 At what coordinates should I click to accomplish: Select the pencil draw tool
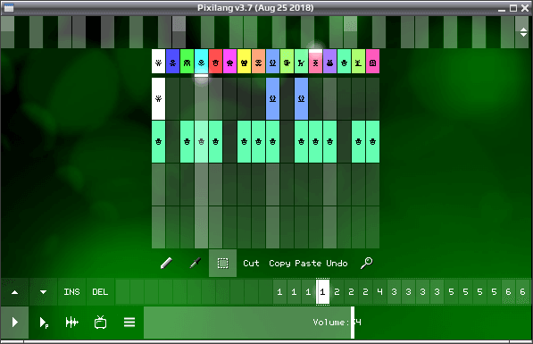(x=166, y=263)
